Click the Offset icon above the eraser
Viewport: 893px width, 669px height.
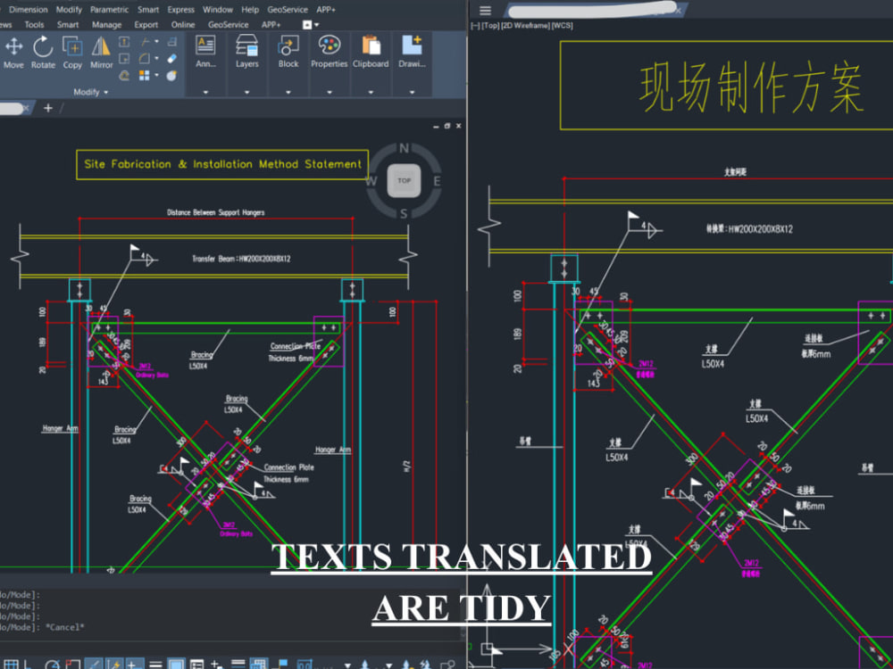tap(172, 42)
